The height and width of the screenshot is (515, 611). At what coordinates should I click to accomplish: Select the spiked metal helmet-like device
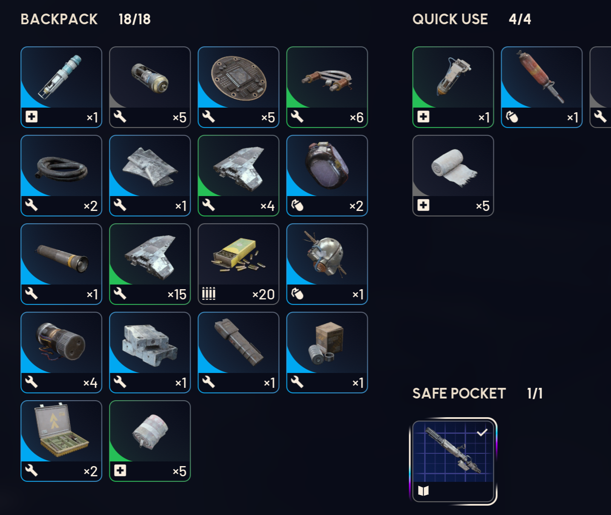[327, 264]
